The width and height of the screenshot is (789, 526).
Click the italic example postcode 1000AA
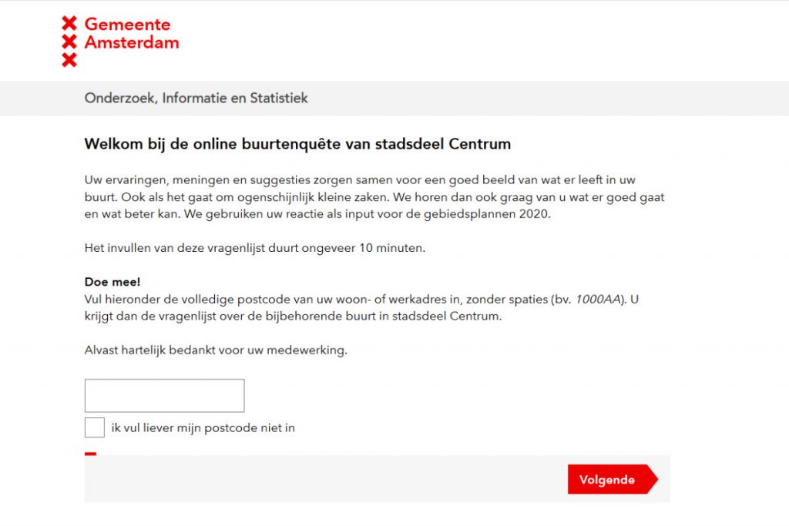pos(598,300)
